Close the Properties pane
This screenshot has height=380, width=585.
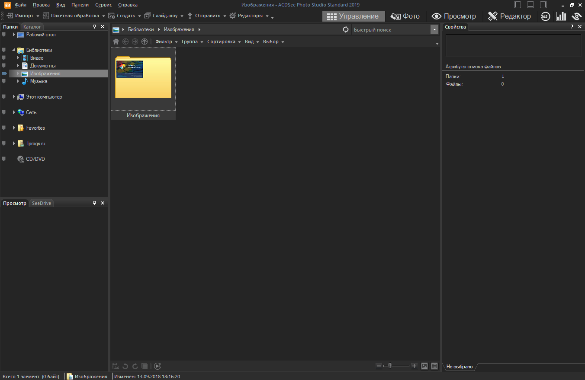click(579, 27)
